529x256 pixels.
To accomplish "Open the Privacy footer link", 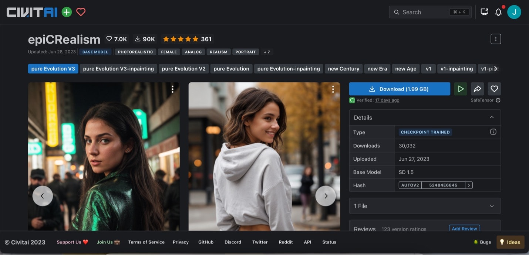I will (181, 242).
